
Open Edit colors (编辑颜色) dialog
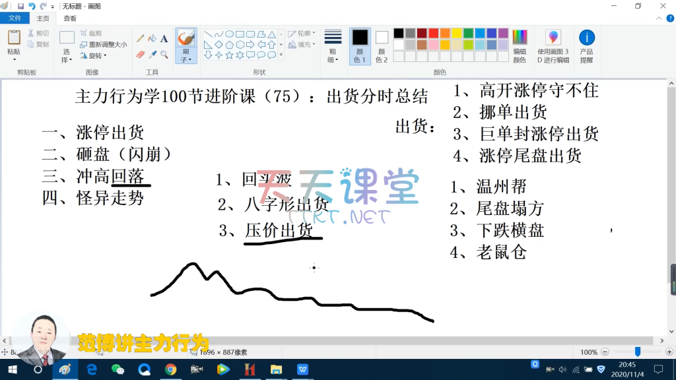520,46
